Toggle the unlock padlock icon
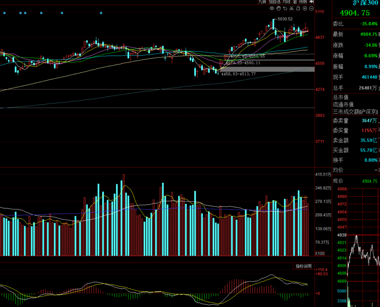 point(298,8)
